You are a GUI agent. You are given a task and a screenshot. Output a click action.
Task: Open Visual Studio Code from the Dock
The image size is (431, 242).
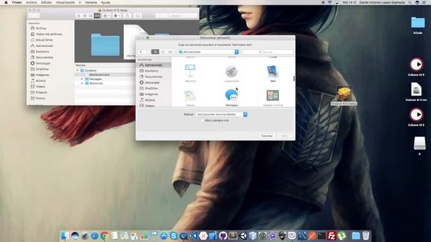193,236
